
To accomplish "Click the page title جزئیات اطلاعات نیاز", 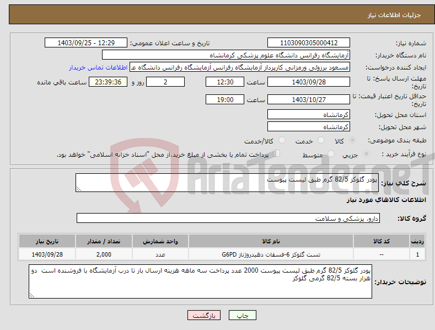I will pos(394,15).
